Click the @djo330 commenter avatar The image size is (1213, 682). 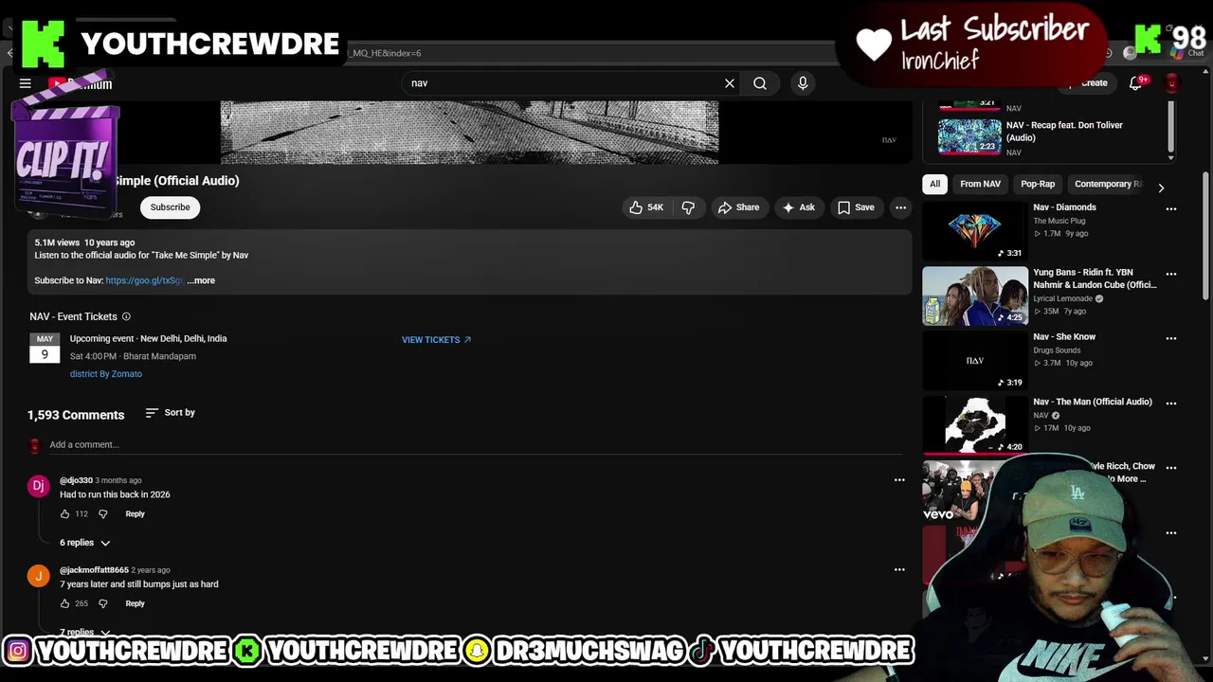click(x=38, y=486)
